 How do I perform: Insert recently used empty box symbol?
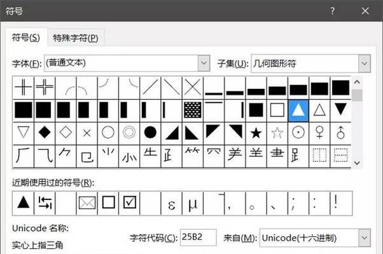tap(108, 203)
